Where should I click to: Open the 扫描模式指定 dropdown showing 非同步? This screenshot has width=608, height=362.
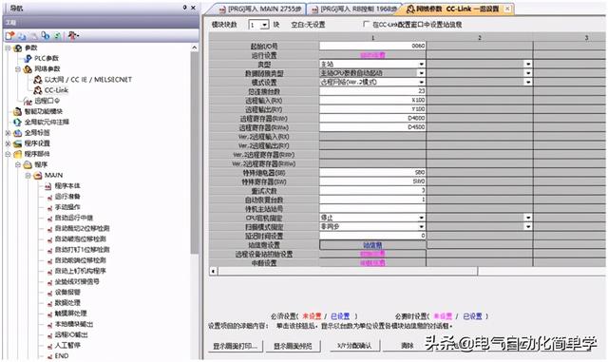click(x=422, y=227)
